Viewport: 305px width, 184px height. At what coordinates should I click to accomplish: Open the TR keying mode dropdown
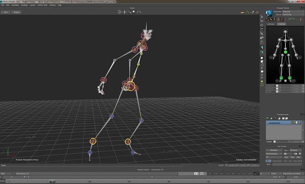coord(274,157)
